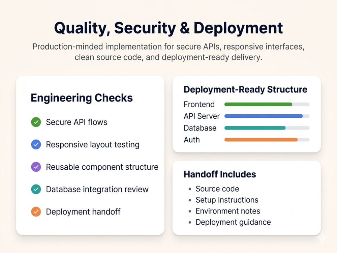Click the 'Database integration review' text
The image size is (337, 253).
point(97,190)
